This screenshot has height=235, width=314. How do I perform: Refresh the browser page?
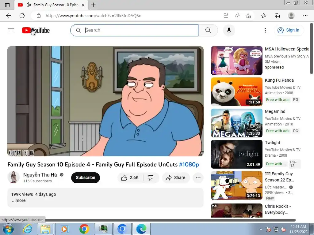(22, 16)
